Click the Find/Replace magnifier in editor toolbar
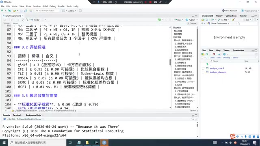The width and height of the screenshot is (260, 146). tap(27, 20)
